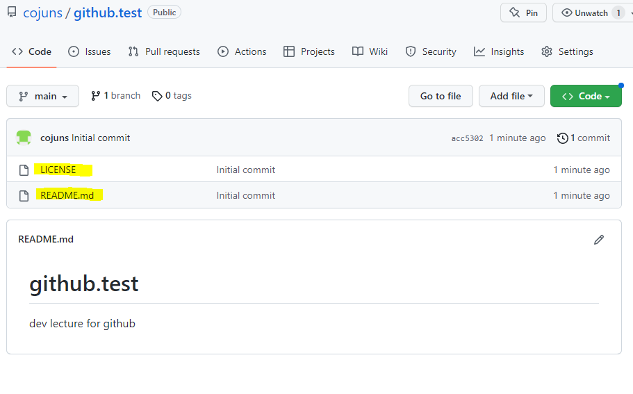Open the README.md file in list
This screenshot has height=394, width=633.
click(x=67, y=195)
